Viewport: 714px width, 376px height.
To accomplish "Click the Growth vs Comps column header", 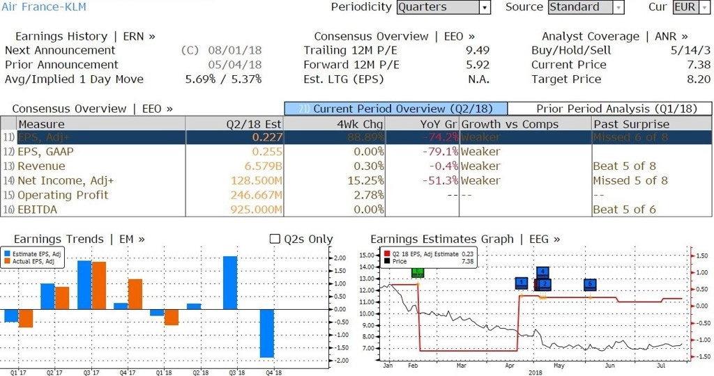I will point(525,124).
